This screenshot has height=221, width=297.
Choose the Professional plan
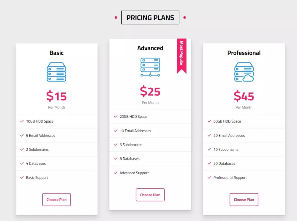pos(244,200)
